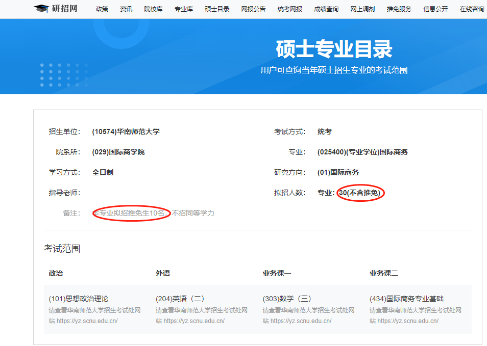Click the yz.scnu.edu.cn URL under 英语（二）

coord(194,321)
